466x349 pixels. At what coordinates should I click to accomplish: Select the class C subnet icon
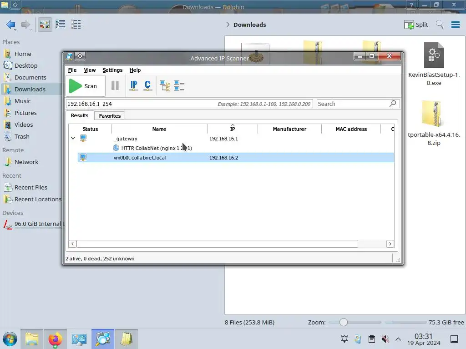pyautogui.click(x=147, y=86)
